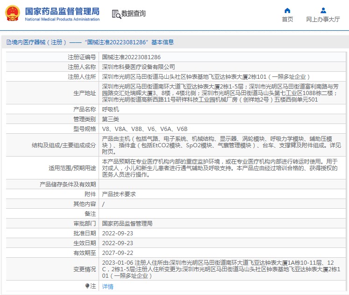Screen dimensions: 349x295
Task: Click the 数据查询 text label
Action: click(133, 14)
